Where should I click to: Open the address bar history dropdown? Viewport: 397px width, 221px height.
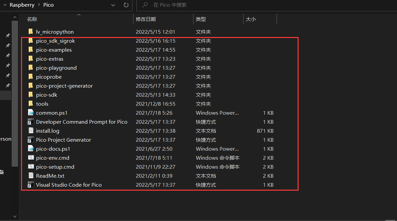113,5
